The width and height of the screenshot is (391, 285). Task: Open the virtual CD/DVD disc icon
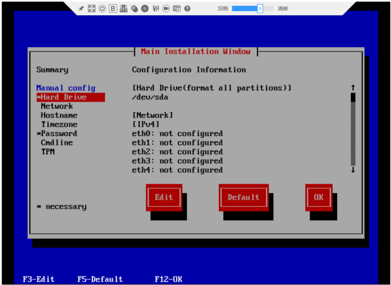tap(145, 9)
